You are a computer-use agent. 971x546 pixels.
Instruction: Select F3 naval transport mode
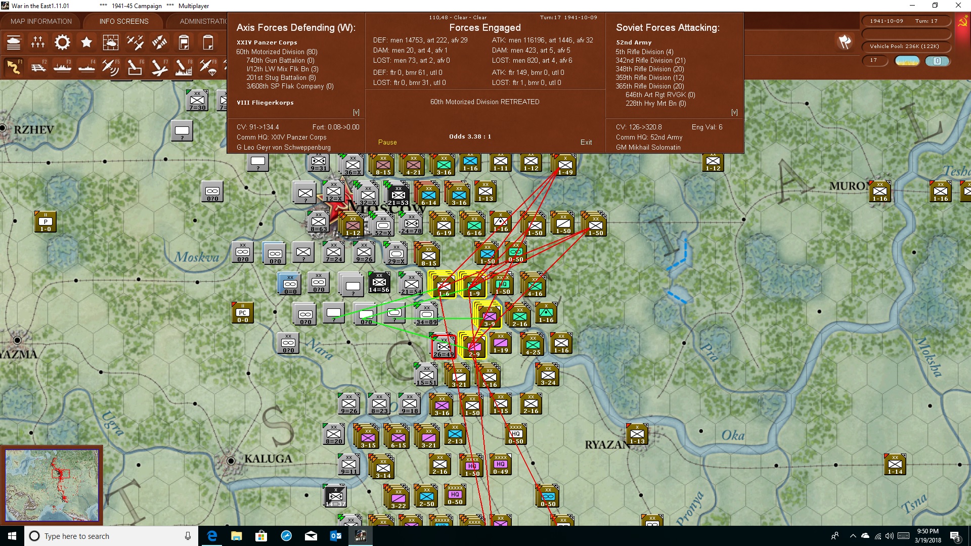point(62,67)
